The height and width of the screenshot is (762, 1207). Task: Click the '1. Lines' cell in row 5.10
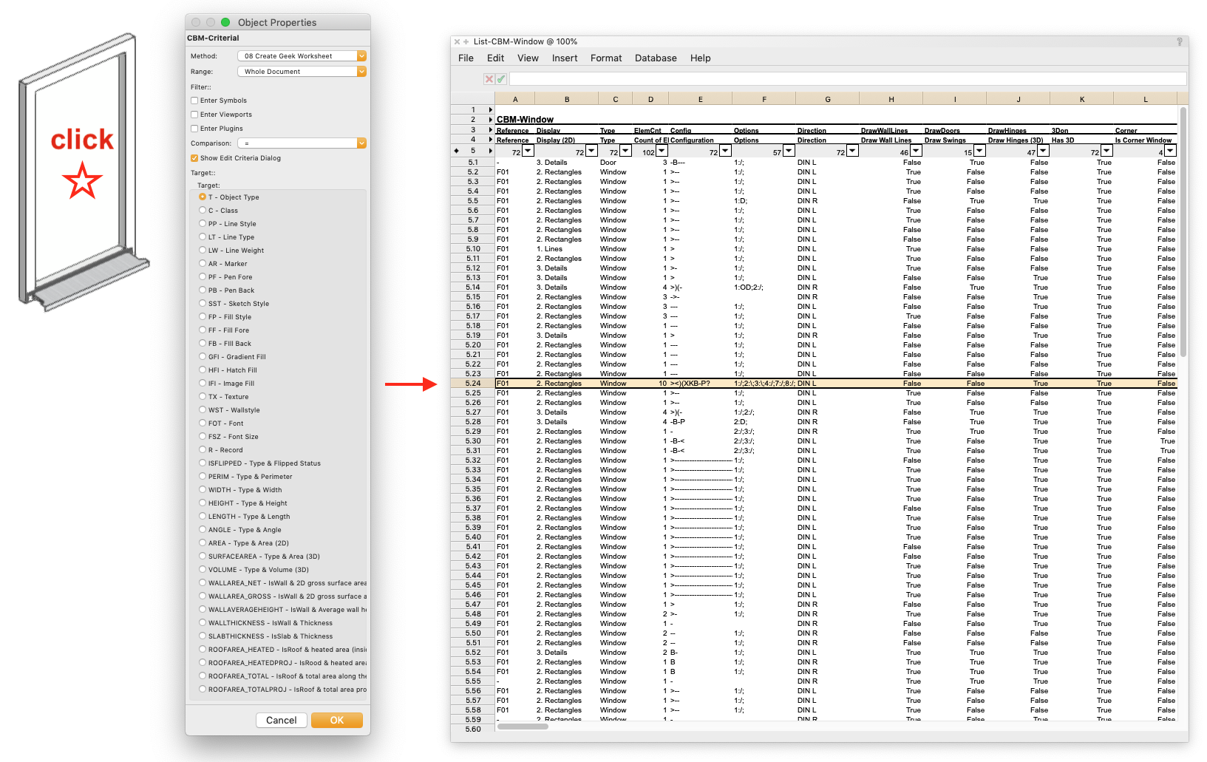point(566,249)
